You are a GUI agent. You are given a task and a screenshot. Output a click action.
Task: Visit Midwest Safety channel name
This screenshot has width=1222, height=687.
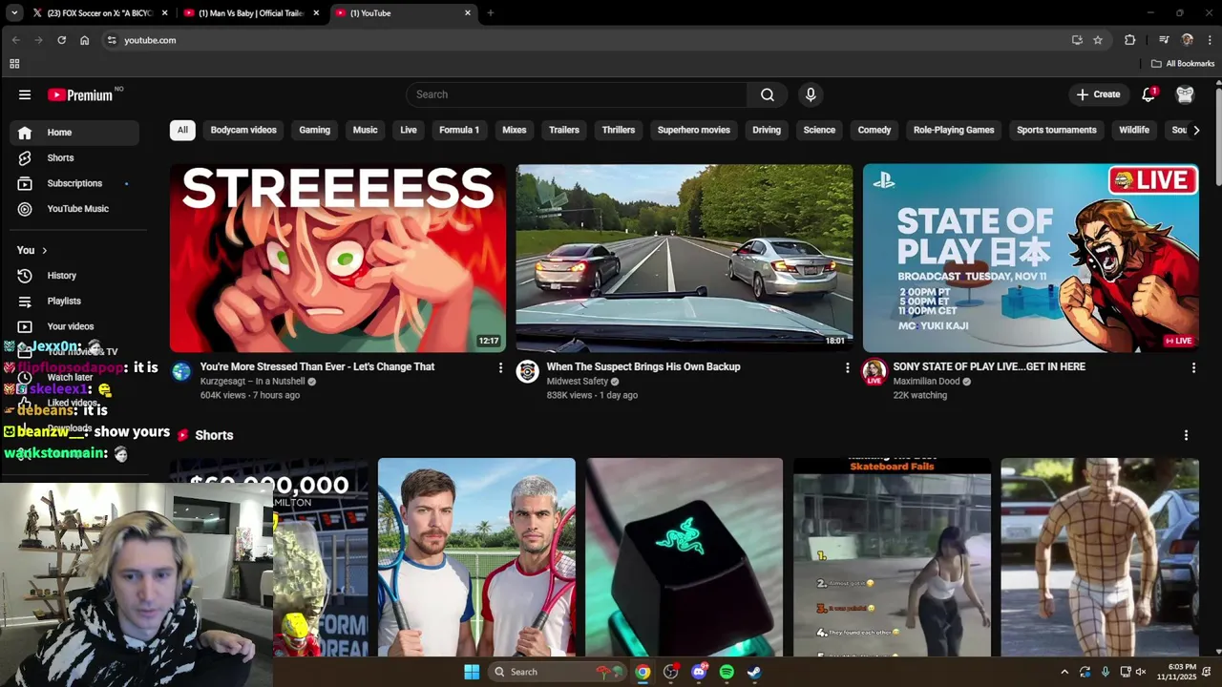pos(578,382)
